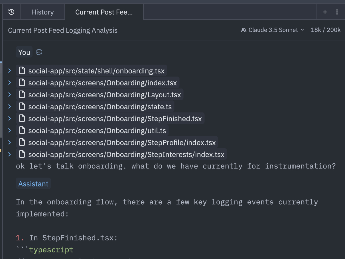Switch to the History tab
The image size is (345, 259).
[42, 12]
